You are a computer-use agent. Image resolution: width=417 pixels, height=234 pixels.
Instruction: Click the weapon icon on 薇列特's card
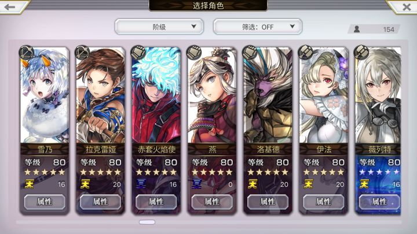coord(361,52)
